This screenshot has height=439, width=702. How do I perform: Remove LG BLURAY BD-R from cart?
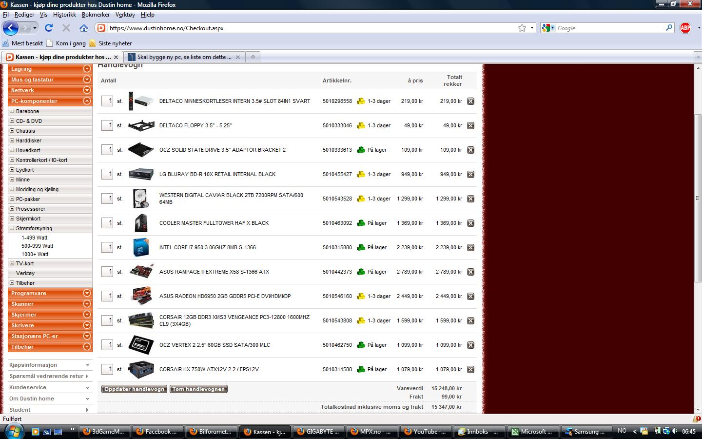tap(470, 175)
